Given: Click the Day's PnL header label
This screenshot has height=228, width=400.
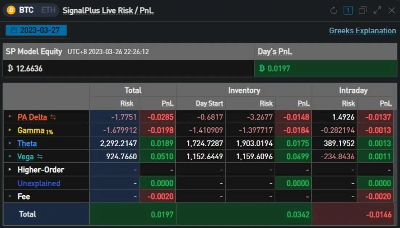Looking at the screenshot, I should pyautogui.click(x=275, y=52).
